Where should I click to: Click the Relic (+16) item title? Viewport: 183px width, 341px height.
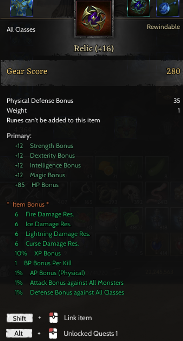point(94,48)
